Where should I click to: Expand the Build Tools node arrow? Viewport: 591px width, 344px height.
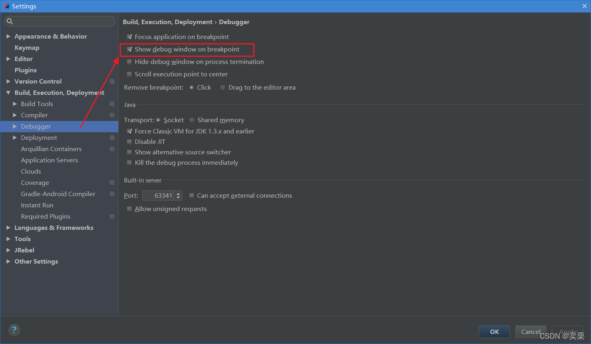[15, 104]
